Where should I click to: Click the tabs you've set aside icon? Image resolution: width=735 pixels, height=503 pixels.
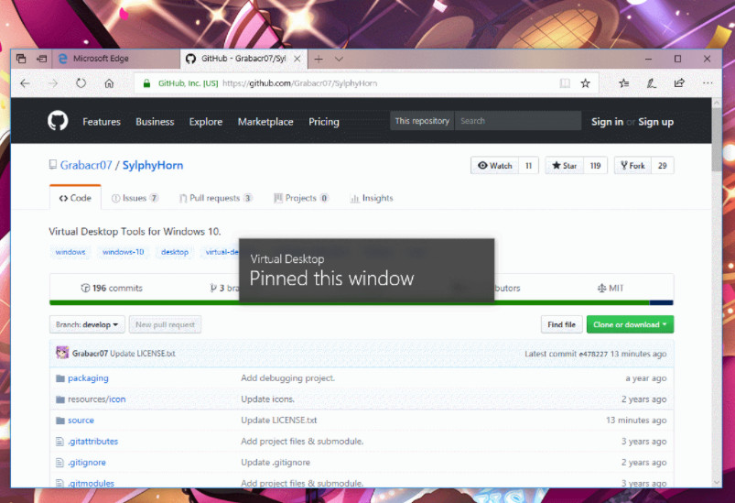coord(21,59)
